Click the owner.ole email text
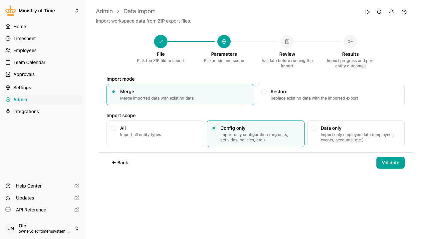The height and width of the screenshot is (239, 426). tap(44, 231)
